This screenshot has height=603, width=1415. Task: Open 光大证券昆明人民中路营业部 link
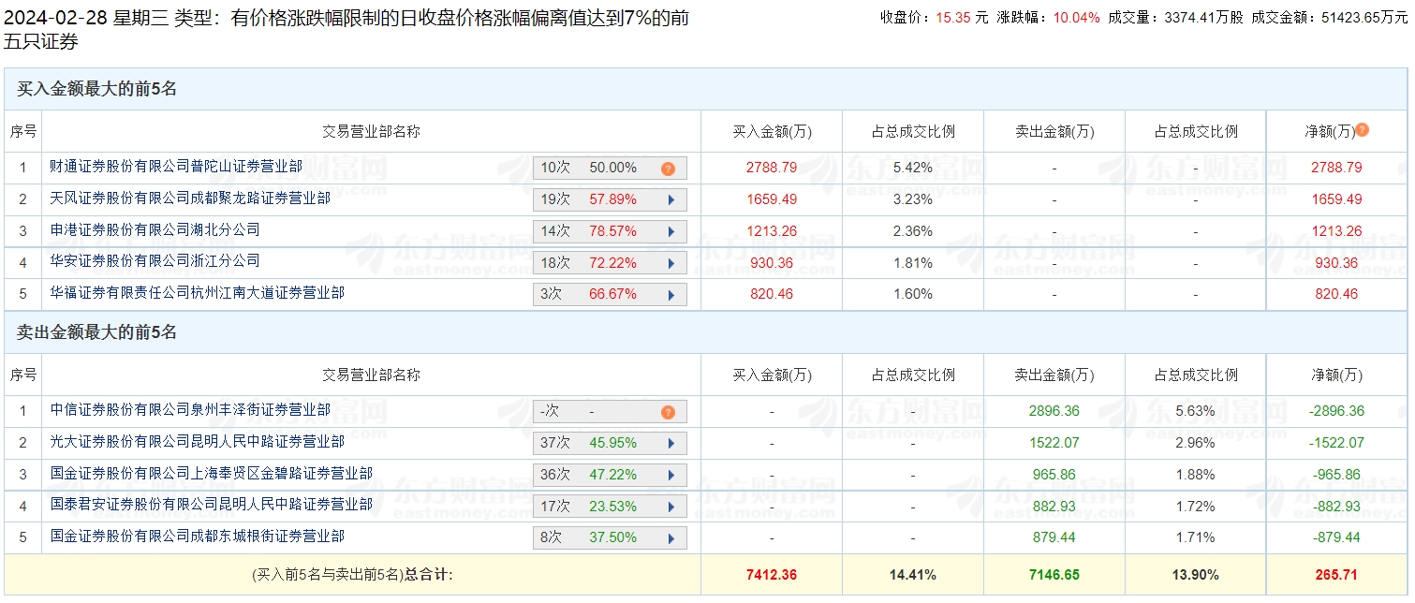pyautogui.click(x=197, y=442)
